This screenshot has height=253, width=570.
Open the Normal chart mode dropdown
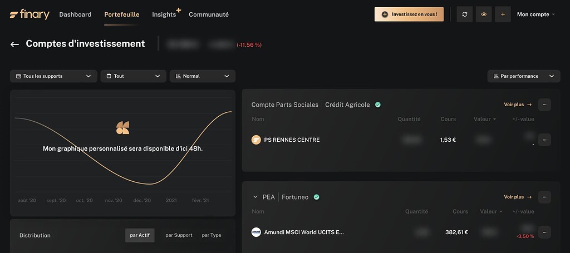[x=203, y=76]
